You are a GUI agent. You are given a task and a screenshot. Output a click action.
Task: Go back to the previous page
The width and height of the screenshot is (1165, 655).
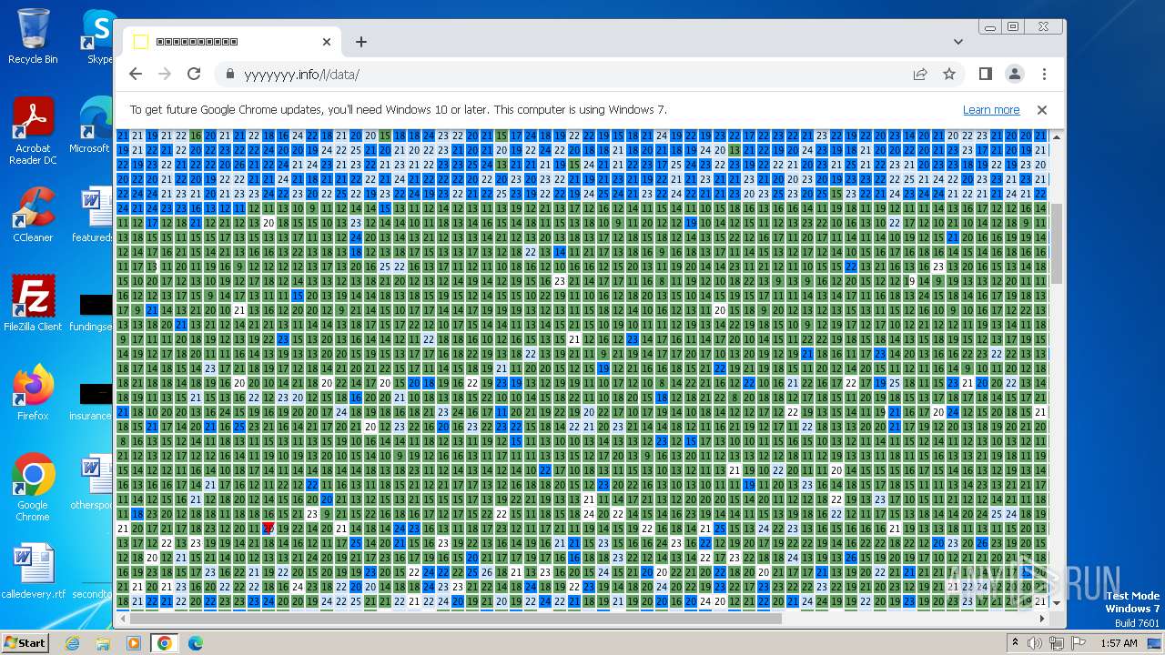click(x=136, y=74)
